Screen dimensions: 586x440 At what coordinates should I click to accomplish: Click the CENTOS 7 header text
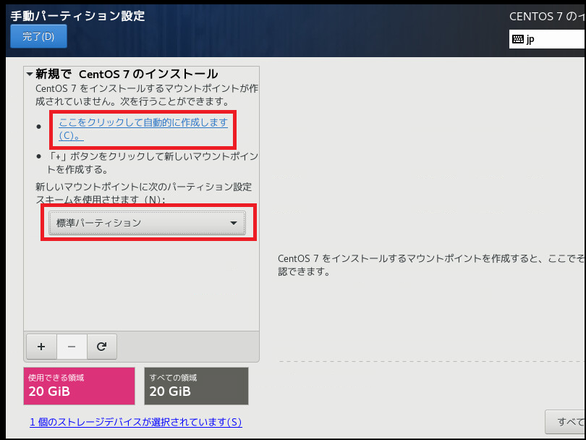tap(547, 17)
